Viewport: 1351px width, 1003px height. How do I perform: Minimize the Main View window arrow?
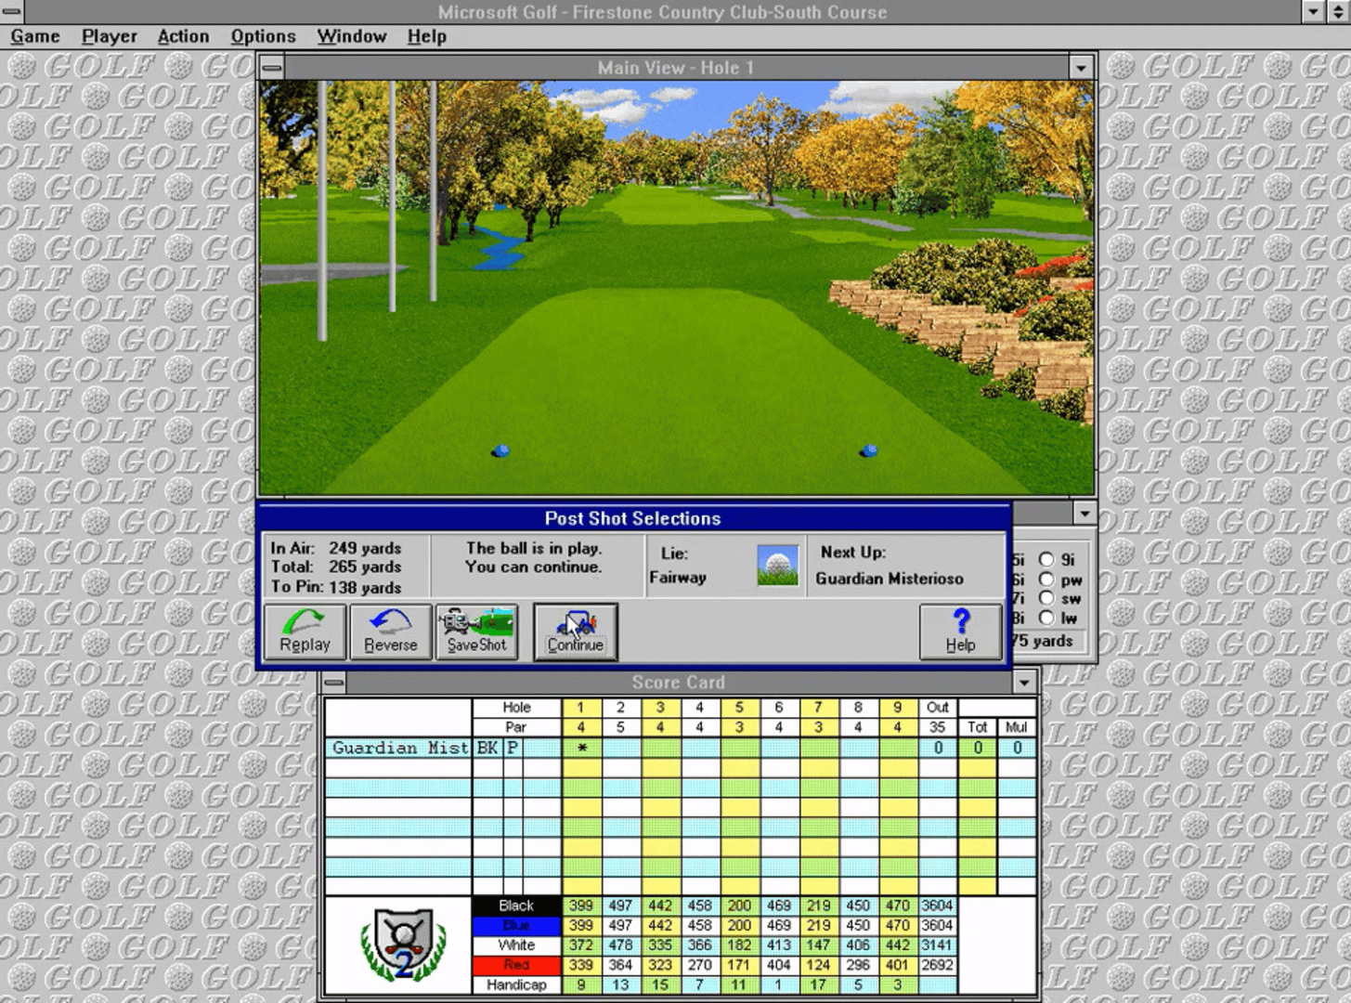pyautogui.click(x=1081, y=68)
